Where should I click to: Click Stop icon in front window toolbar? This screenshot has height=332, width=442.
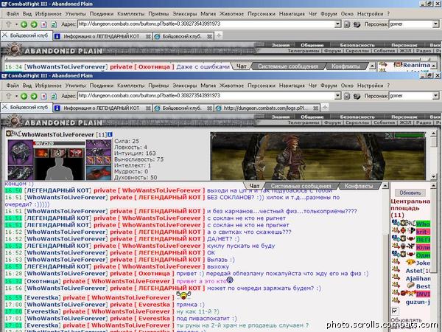pyautogui.click(x=43, y=96)
